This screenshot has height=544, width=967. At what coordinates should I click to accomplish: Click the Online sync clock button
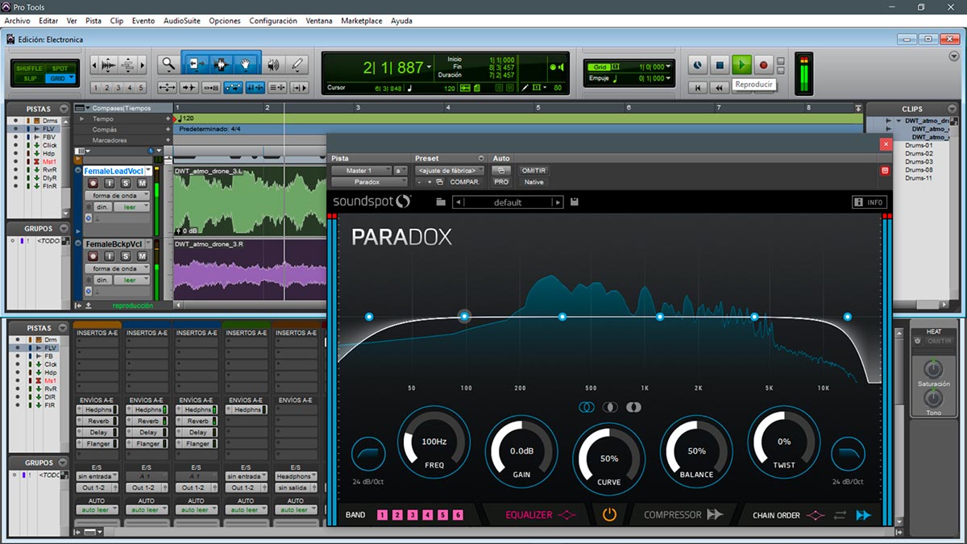(x=698, y=64)
